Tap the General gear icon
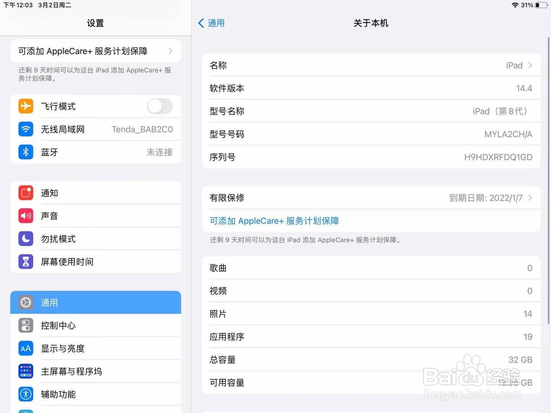The width and height of the screenshot is (551, 413). point(26,302)
